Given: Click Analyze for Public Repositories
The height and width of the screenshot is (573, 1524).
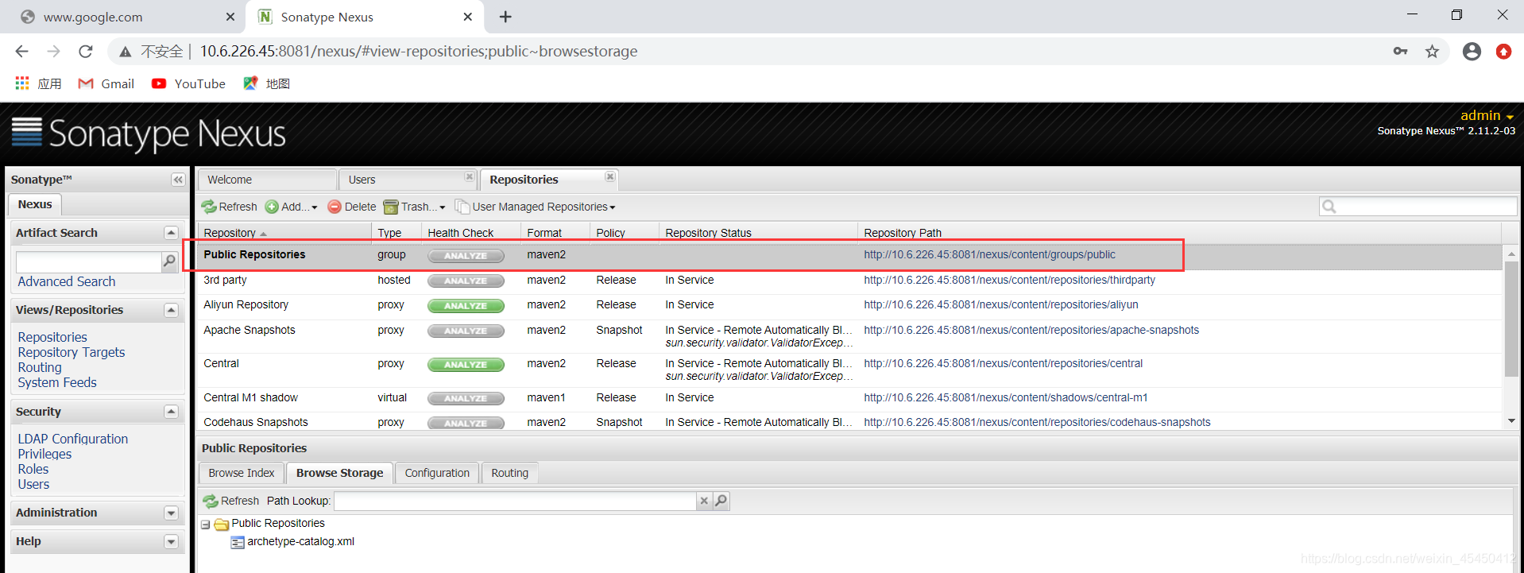Looking at the screenshot, I should (x=466, y=256).
